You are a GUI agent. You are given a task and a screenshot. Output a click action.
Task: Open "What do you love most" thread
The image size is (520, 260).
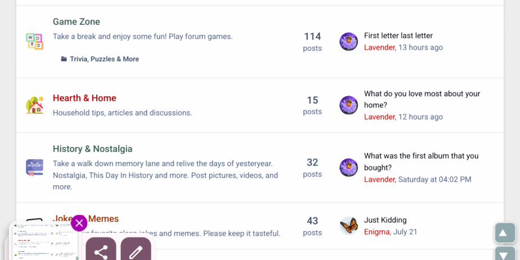pos(422,94)
